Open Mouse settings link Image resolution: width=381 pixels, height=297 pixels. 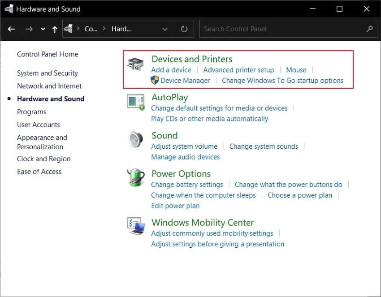click(296, 70)
